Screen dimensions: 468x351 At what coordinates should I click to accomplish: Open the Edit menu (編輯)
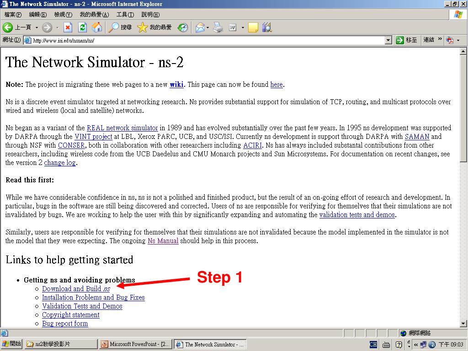click(37, 15)
